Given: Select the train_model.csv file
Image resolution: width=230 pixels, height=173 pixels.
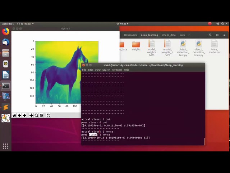Looking at the screenshot, I should tap(215, 46).
